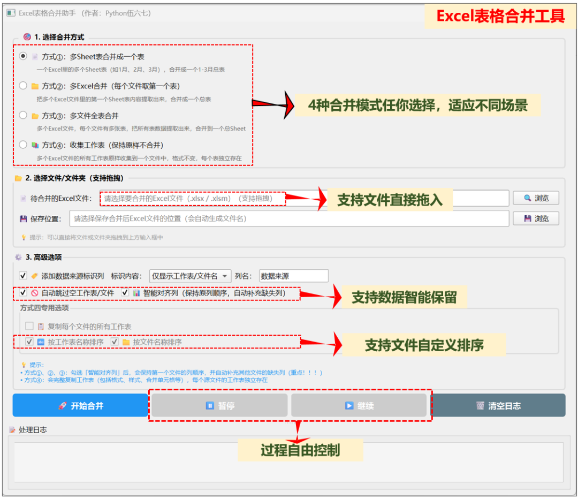
Task: Click rocket icon on 开始合并 button
Action: [x=62, y=406]
